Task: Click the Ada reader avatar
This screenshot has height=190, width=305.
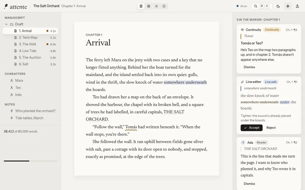Action: tap(243, 142)
